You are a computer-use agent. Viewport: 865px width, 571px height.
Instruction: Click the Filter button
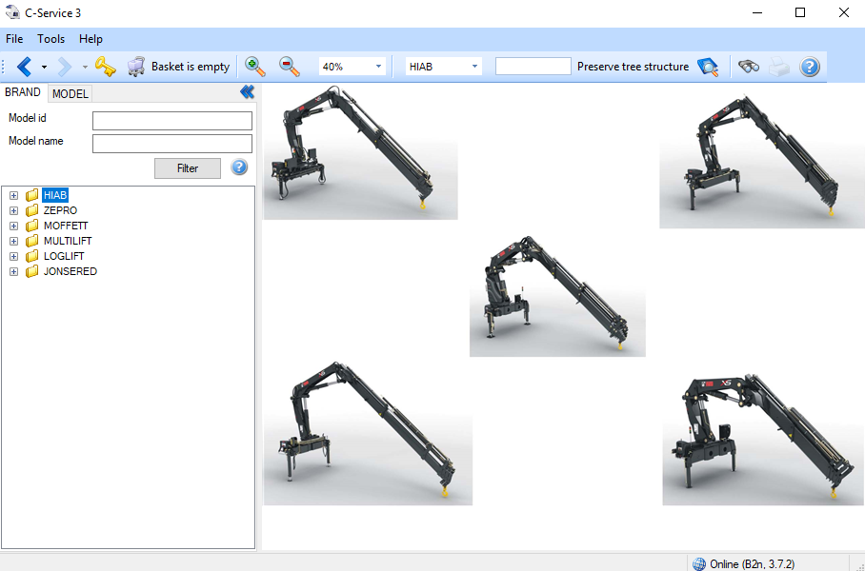point(188,168)
